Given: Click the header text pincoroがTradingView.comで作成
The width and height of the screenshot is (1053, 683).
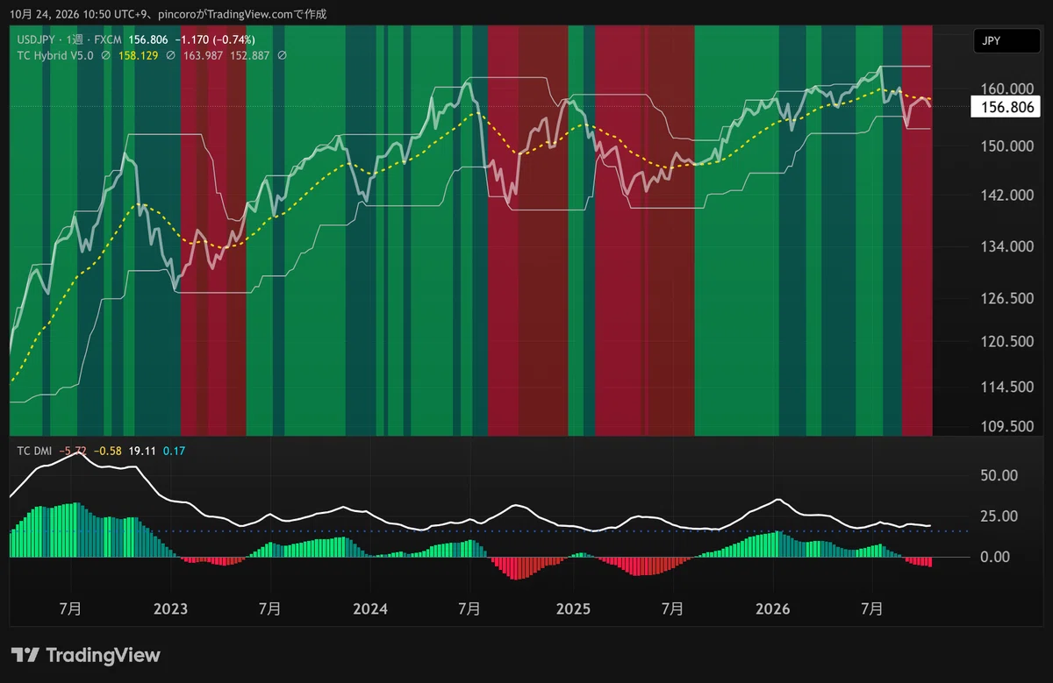Looking at the screenshot, I should (x=242, y=13).
